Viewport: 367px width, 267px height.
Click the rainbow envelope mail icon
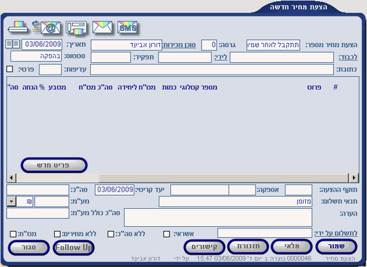click(102, 27)
